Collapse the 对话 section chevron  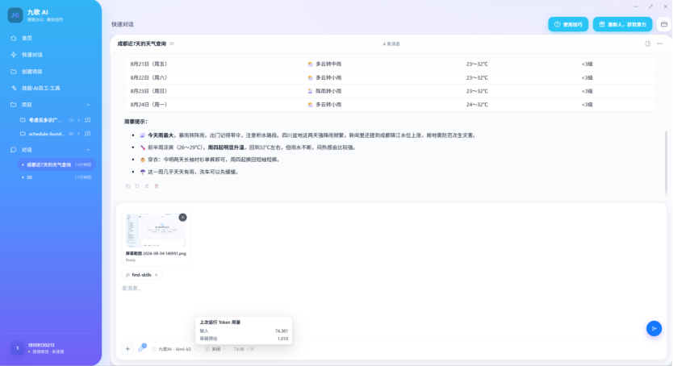point(88,150)
